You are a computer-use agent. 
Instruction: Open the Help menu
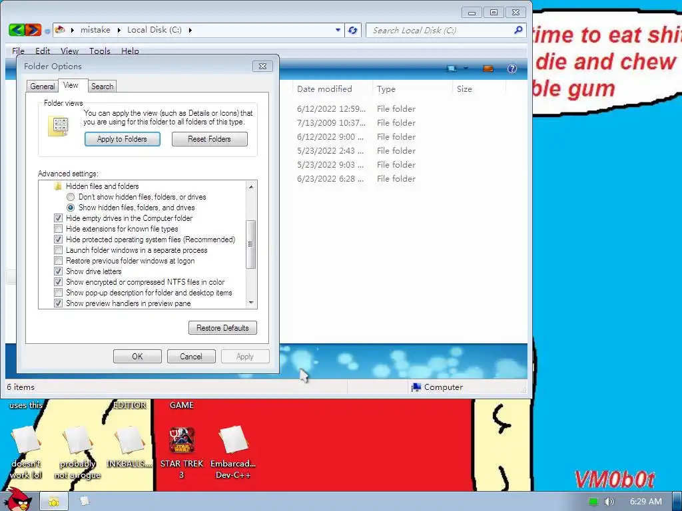click(130, 51)
